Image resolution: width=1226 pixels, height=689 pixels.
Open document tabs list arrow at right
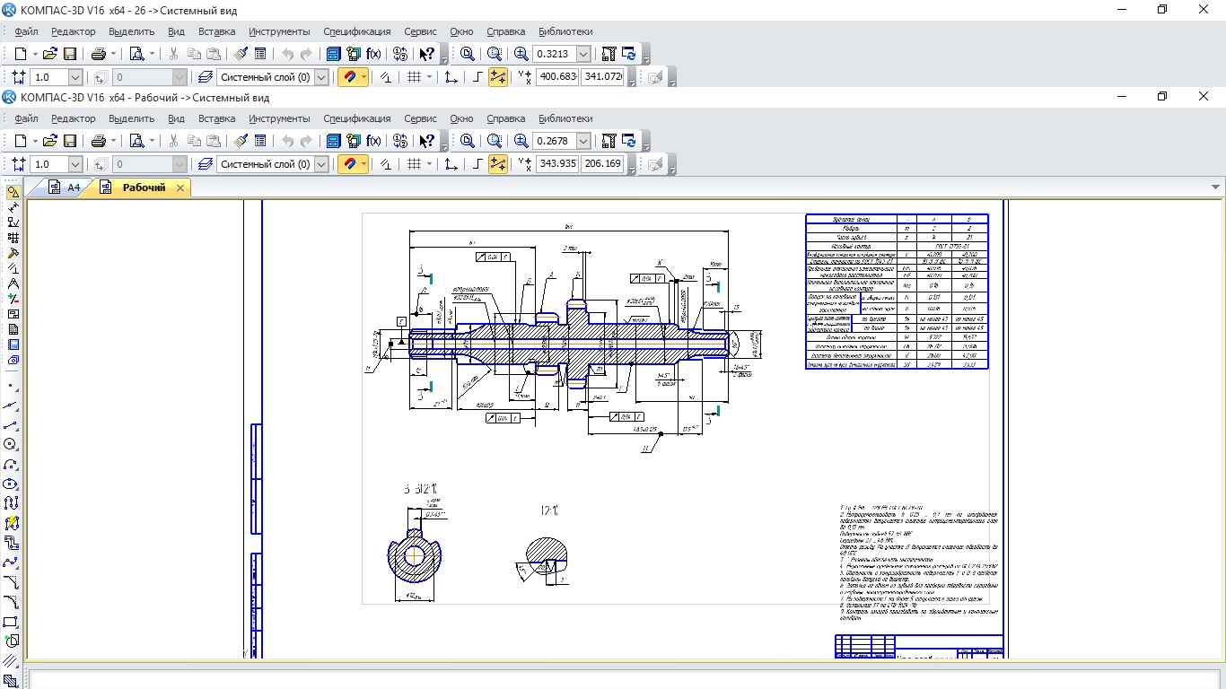click(1216, 188)
